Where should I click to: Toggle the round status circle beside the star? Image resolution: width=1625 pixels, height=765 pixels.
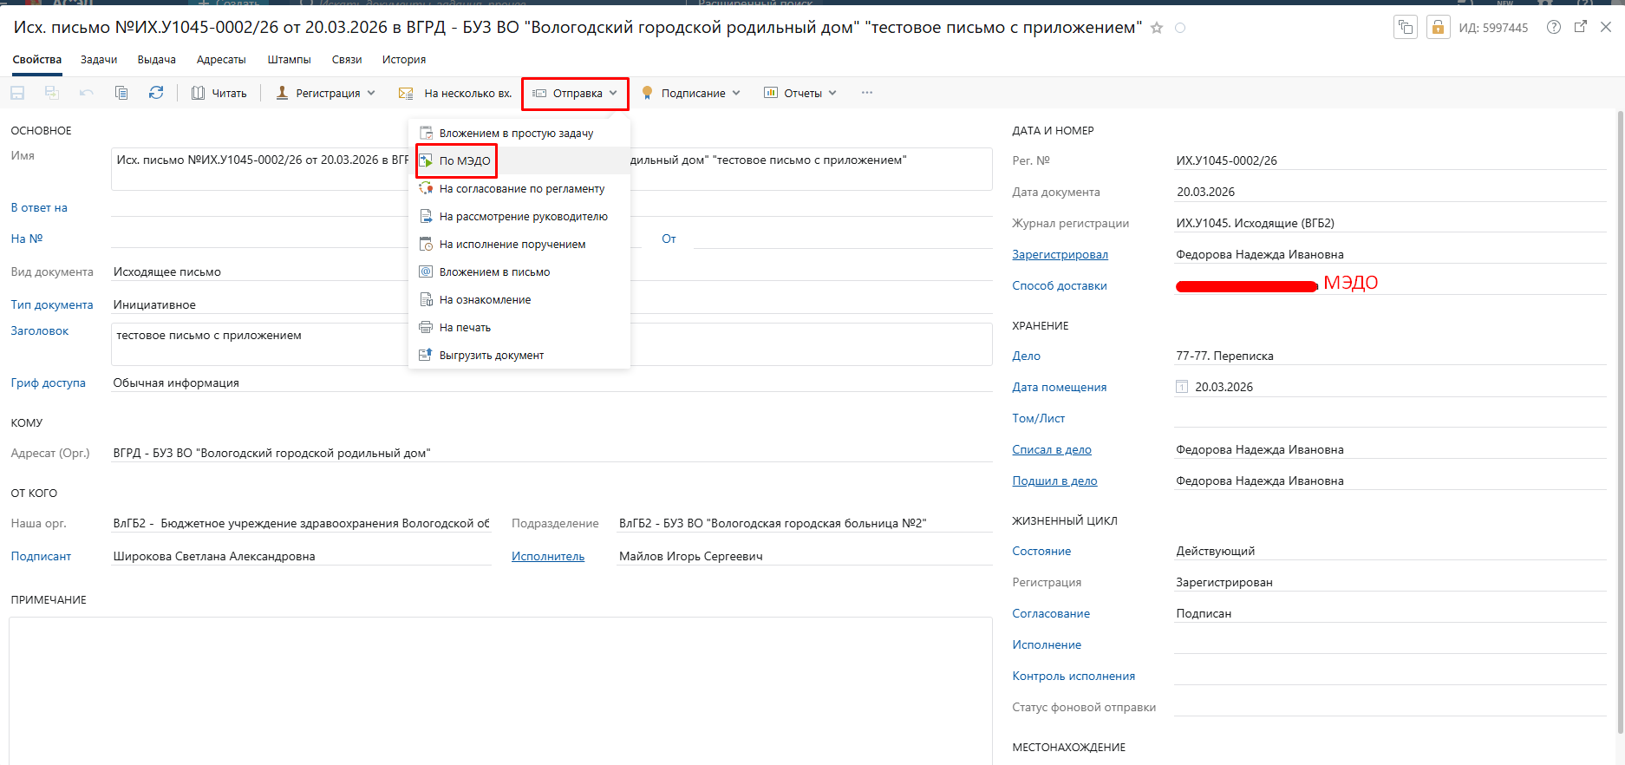(x=1180, y=28)
